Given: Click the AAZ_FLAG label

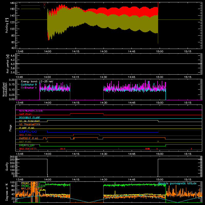Looking at the screenshot, I should [x=25, y=142].
